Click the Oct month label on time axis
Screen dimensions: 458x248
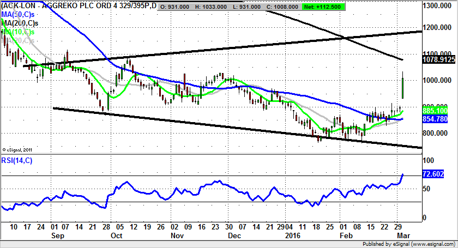[x=117, y=236]
